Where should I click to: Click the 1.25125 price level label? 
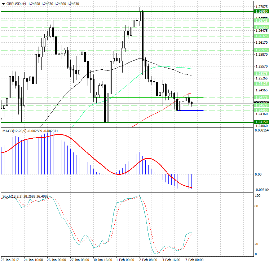tap(261, 84)
